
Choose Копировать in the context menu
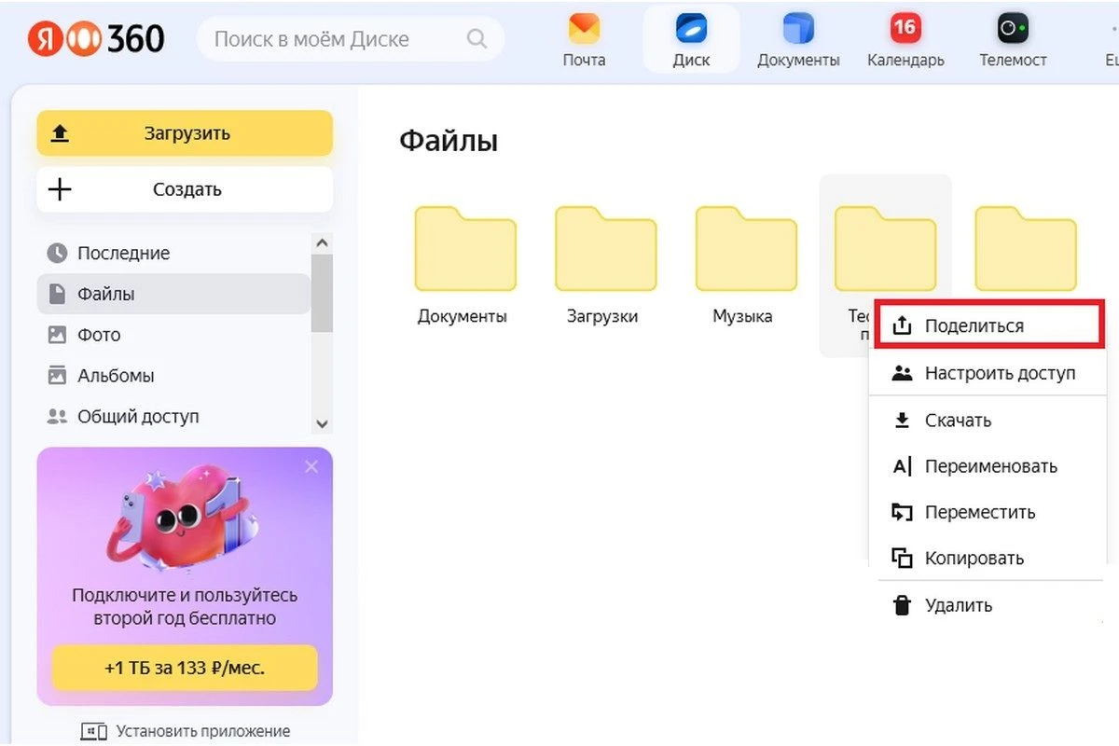pyautogui.click(x=988, y=559)
